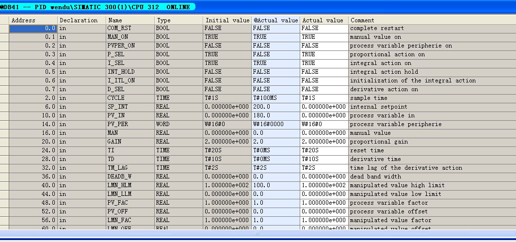Click the WORD type cell
Viewport: 516px width, 242px height.
(x=178, y=124)
